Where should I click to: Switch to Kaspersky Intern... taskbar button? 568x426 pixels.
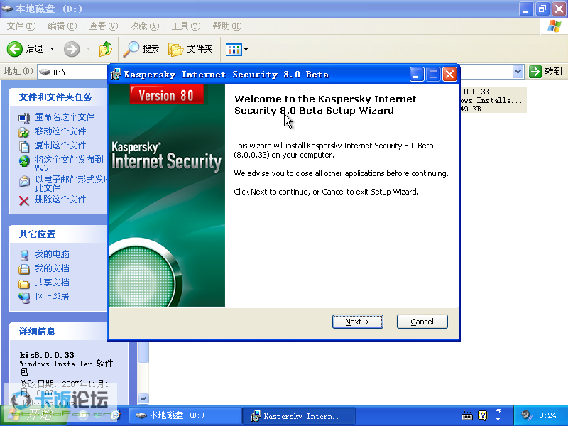(299, 416)
